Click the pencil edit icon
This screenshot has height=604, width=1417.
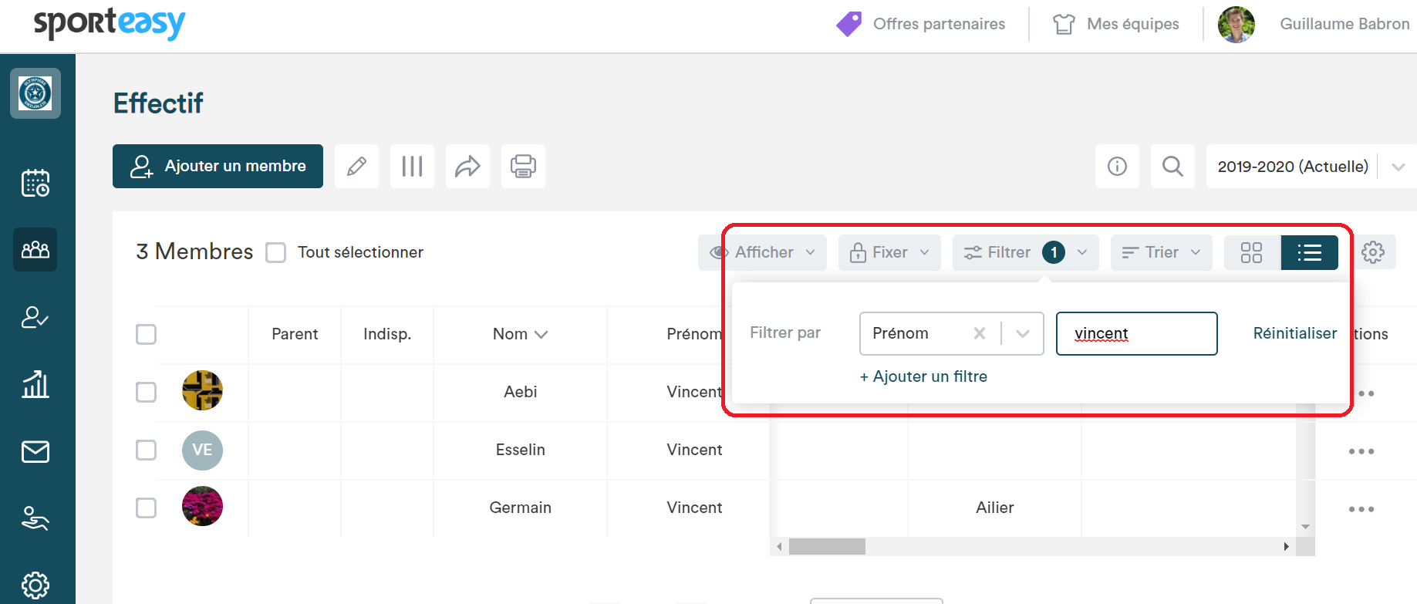point(356,166)
